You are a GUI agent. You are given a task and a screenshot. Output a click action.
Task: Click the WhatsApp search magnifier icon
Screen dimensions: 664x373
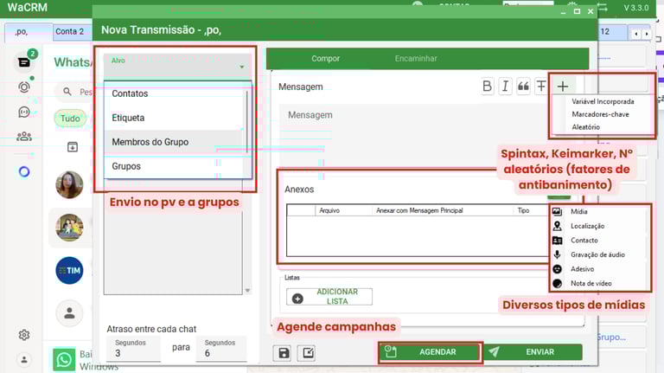67,91
